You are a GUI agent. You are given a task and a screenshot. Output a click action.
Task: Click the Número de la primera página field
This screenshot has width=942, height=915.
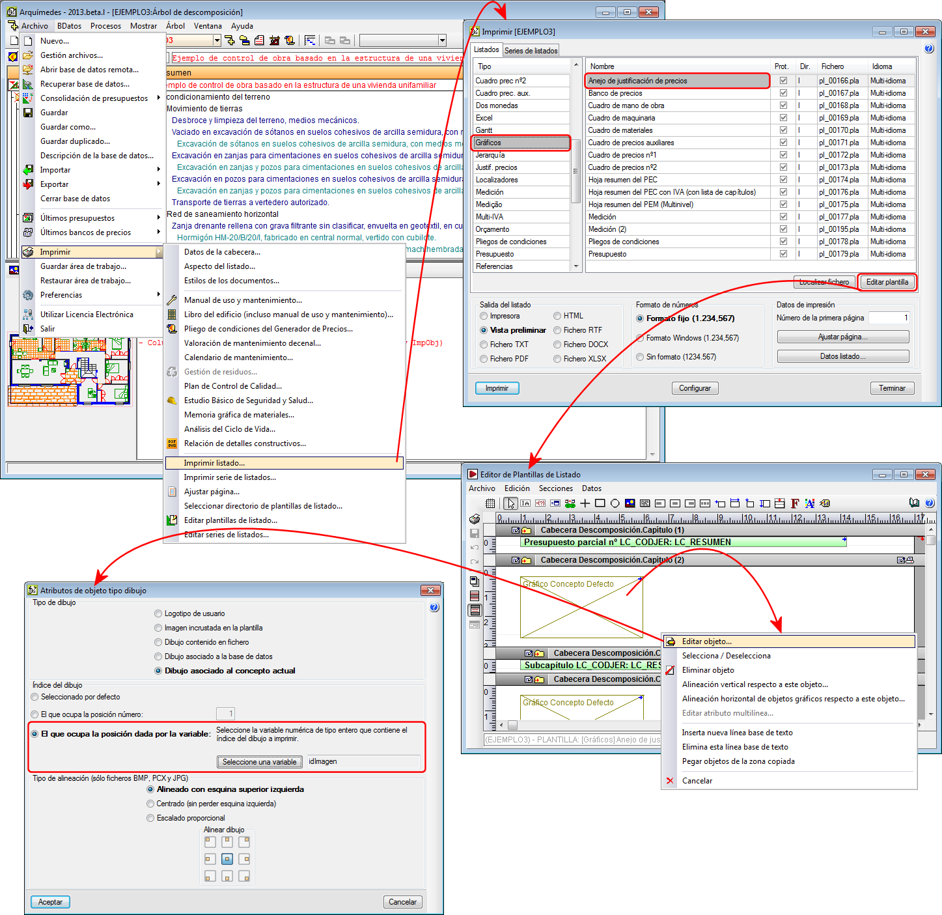pos(889,318)
